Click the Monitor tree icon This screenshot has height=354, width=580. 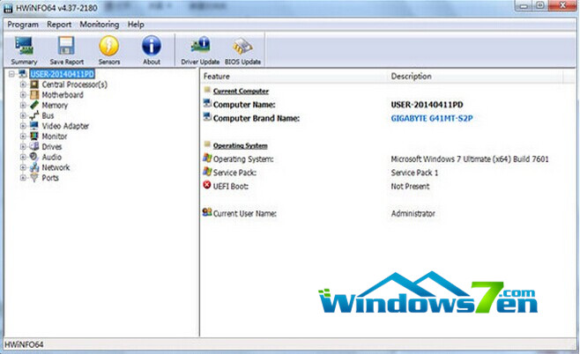point(34,136)
